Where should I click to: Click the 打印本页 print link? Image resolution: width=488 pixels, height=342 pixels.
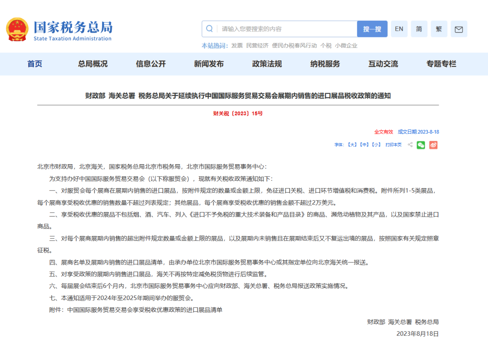[x=394, y=145]
